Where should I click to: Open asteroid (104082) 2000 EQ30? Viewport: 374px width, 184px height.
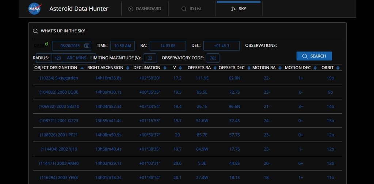[x=59, y=92]
